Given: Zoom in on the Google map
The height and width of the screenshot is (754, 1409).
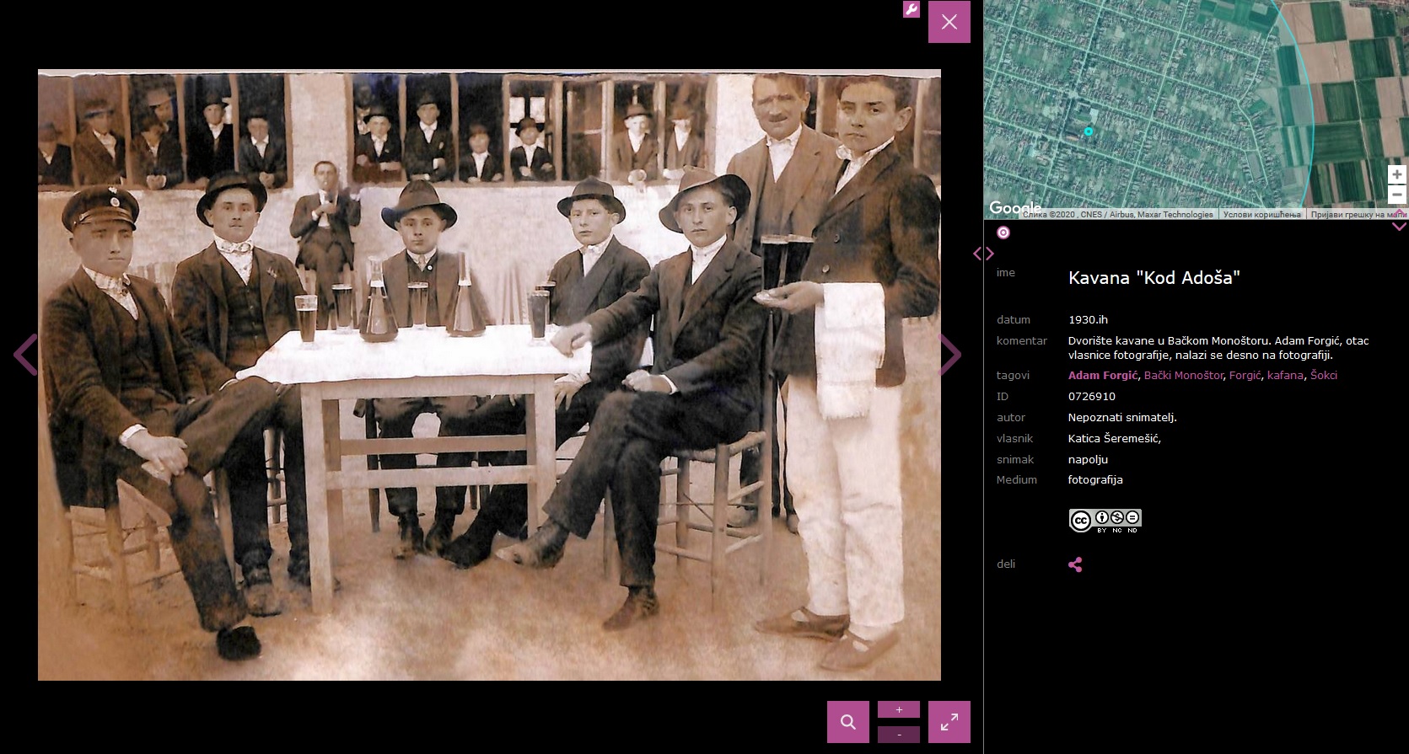Looking at the screenshot, I should (x=1396, y=174).
